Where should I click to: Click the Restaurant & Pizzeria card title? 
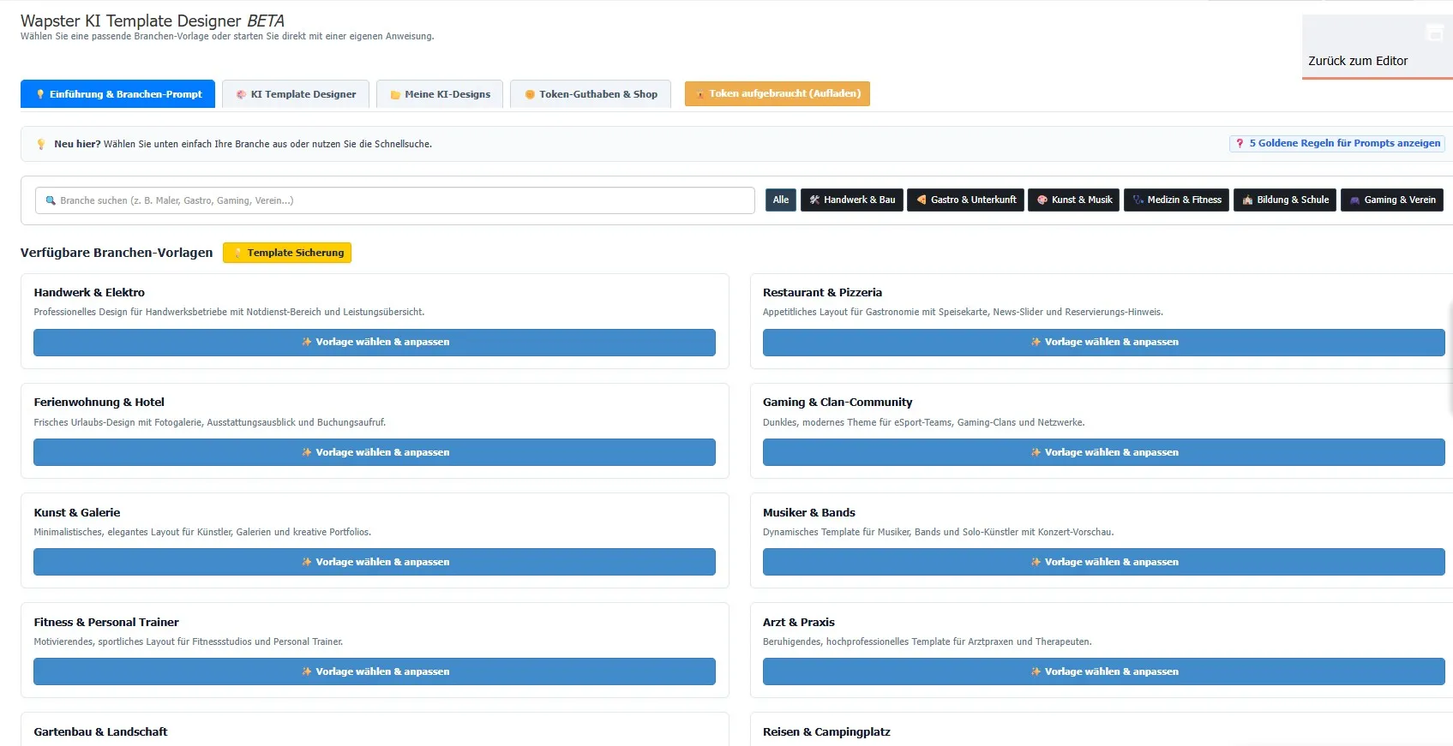822,292
